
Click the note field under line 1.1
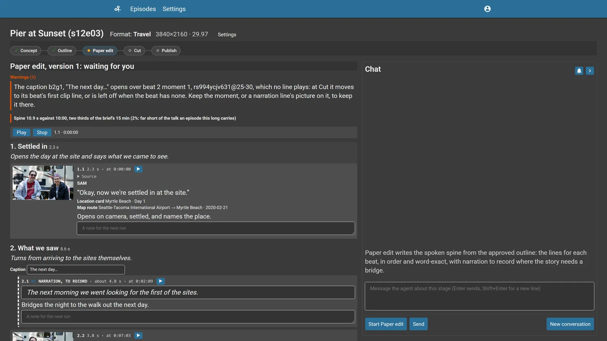[216, 228]
